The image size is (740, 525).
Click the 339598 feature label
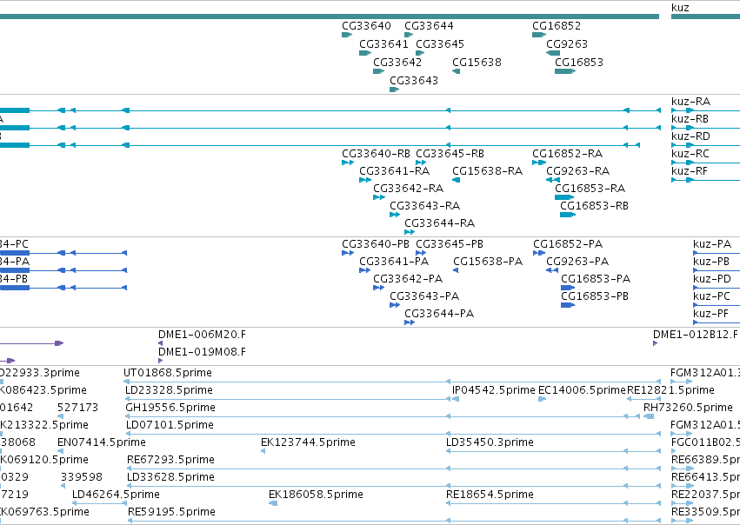click(82, 477)
